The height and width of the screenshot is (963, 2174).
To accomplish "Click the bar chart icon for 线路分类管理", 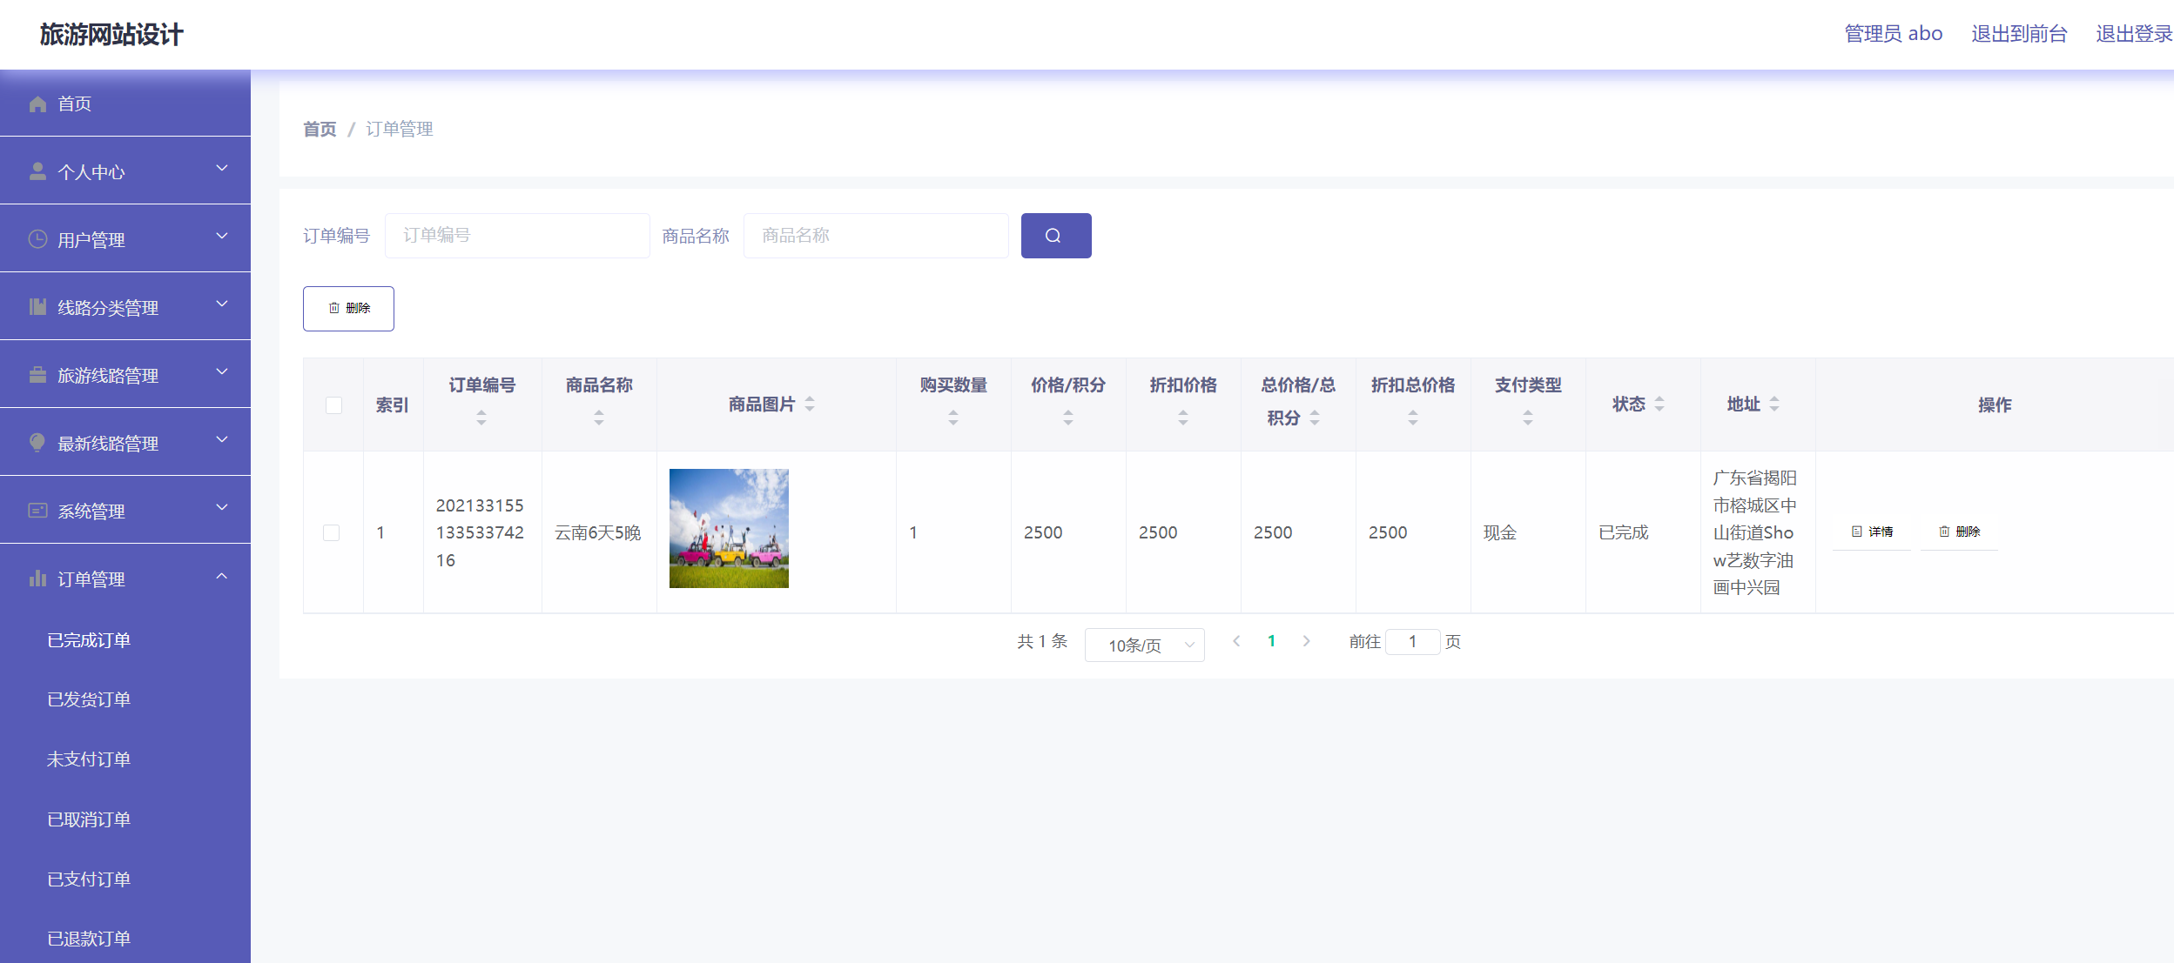I will point(37,306).
